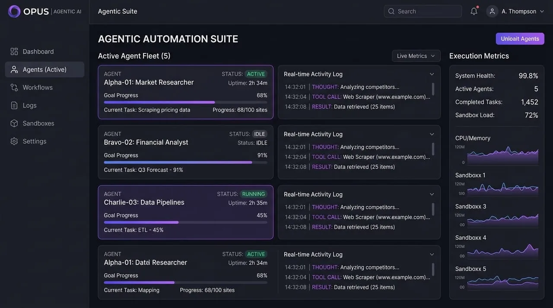Click the scrollbar in the Charlie-03 activity log
553x308 pixels.
click(433, 209)
